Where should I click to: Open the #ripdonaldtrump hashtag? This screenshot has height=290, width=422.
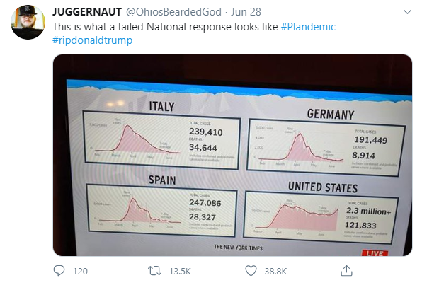click(x=92, y=40)
